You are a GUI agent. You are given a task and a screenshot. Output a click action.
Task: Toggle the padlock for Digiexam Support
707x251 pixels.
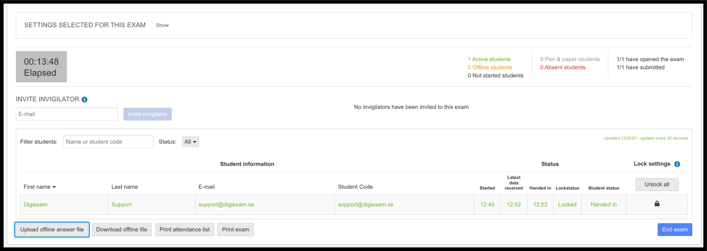pyautogui.click(x=657, y=203)
